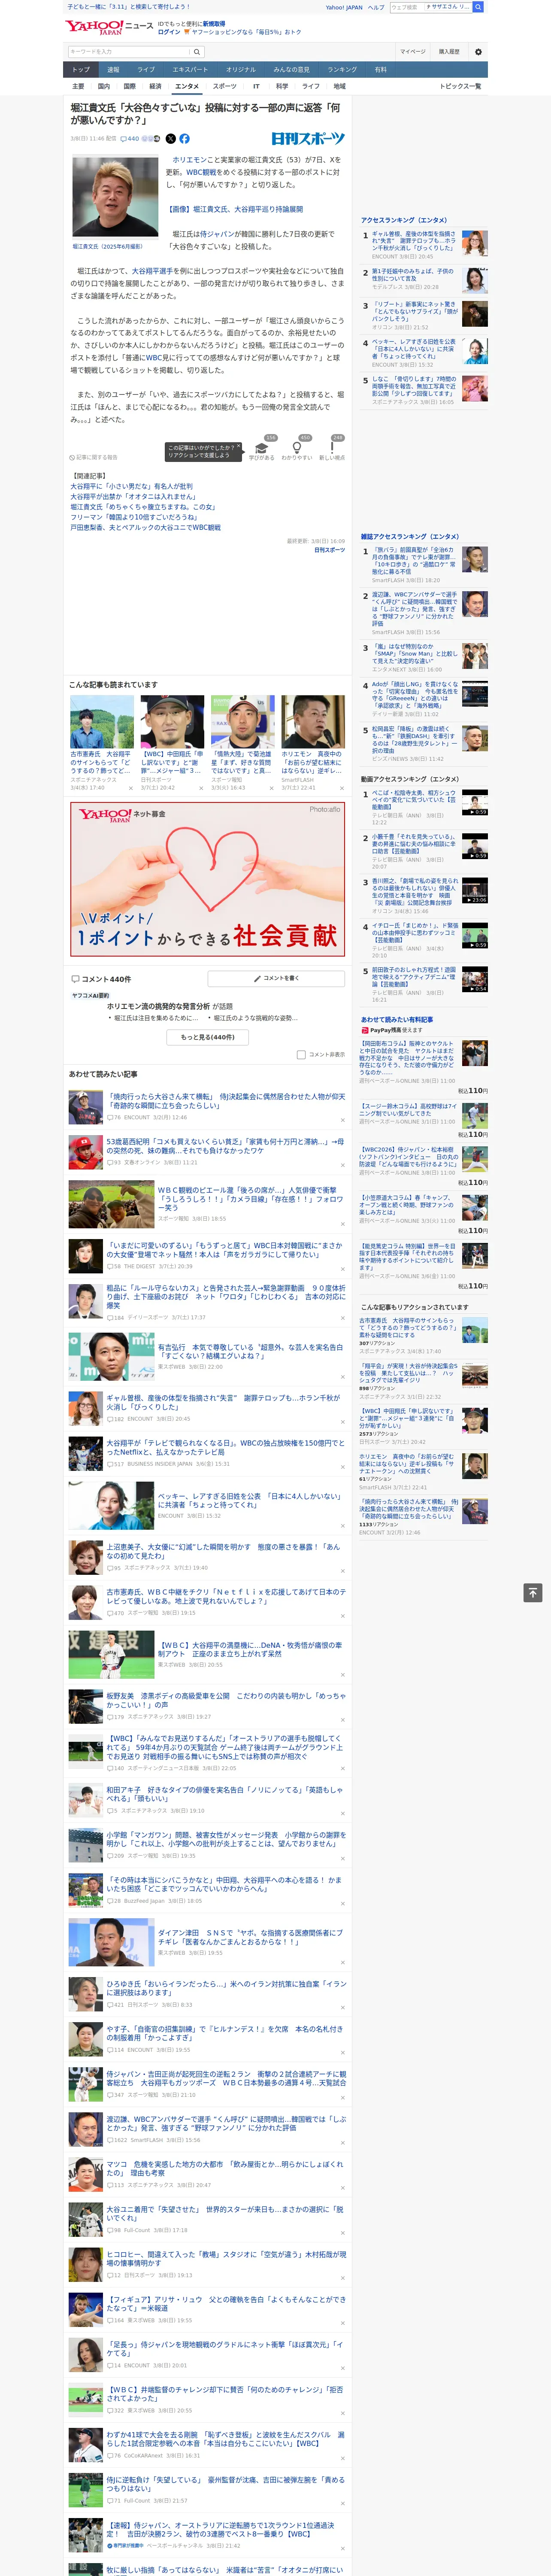Open the オリジナル tab
The image size is (551, 2576).
241,70
